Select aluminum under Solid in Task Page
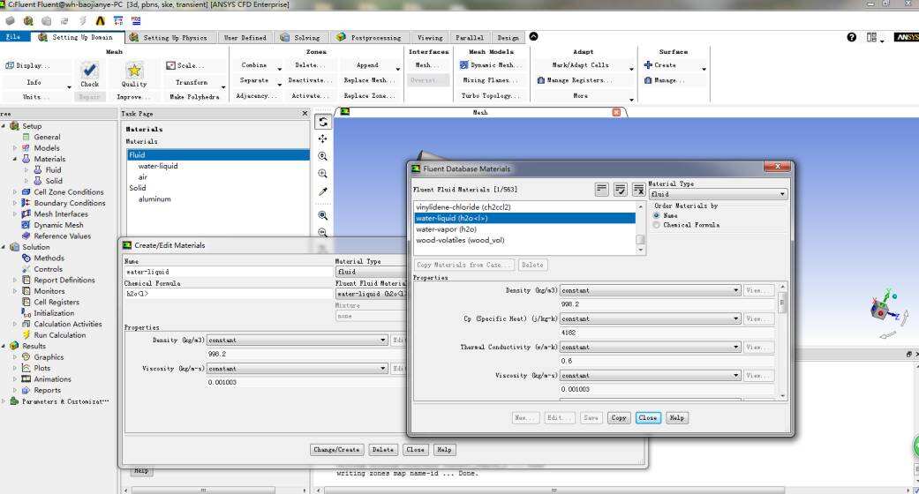This screenshot has width=919, height=494. click(x=154, y=199)
